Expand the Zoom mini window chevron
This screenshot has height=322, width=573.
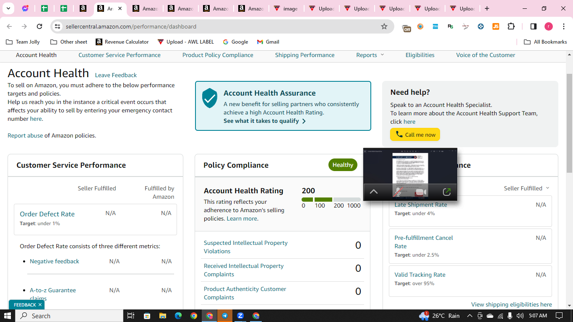click(373, 192)
